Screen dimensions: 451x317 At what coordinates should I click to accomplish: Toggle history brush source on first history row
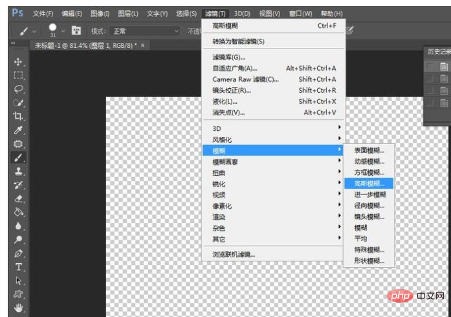430,67
